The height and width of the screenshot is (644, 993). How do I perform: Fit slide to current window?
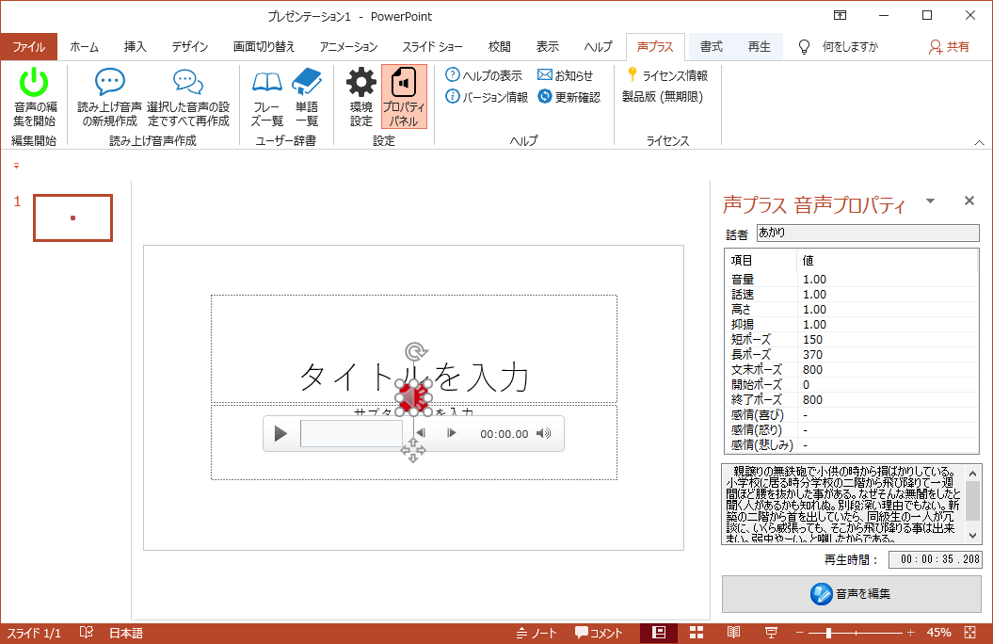coord(970,633)
